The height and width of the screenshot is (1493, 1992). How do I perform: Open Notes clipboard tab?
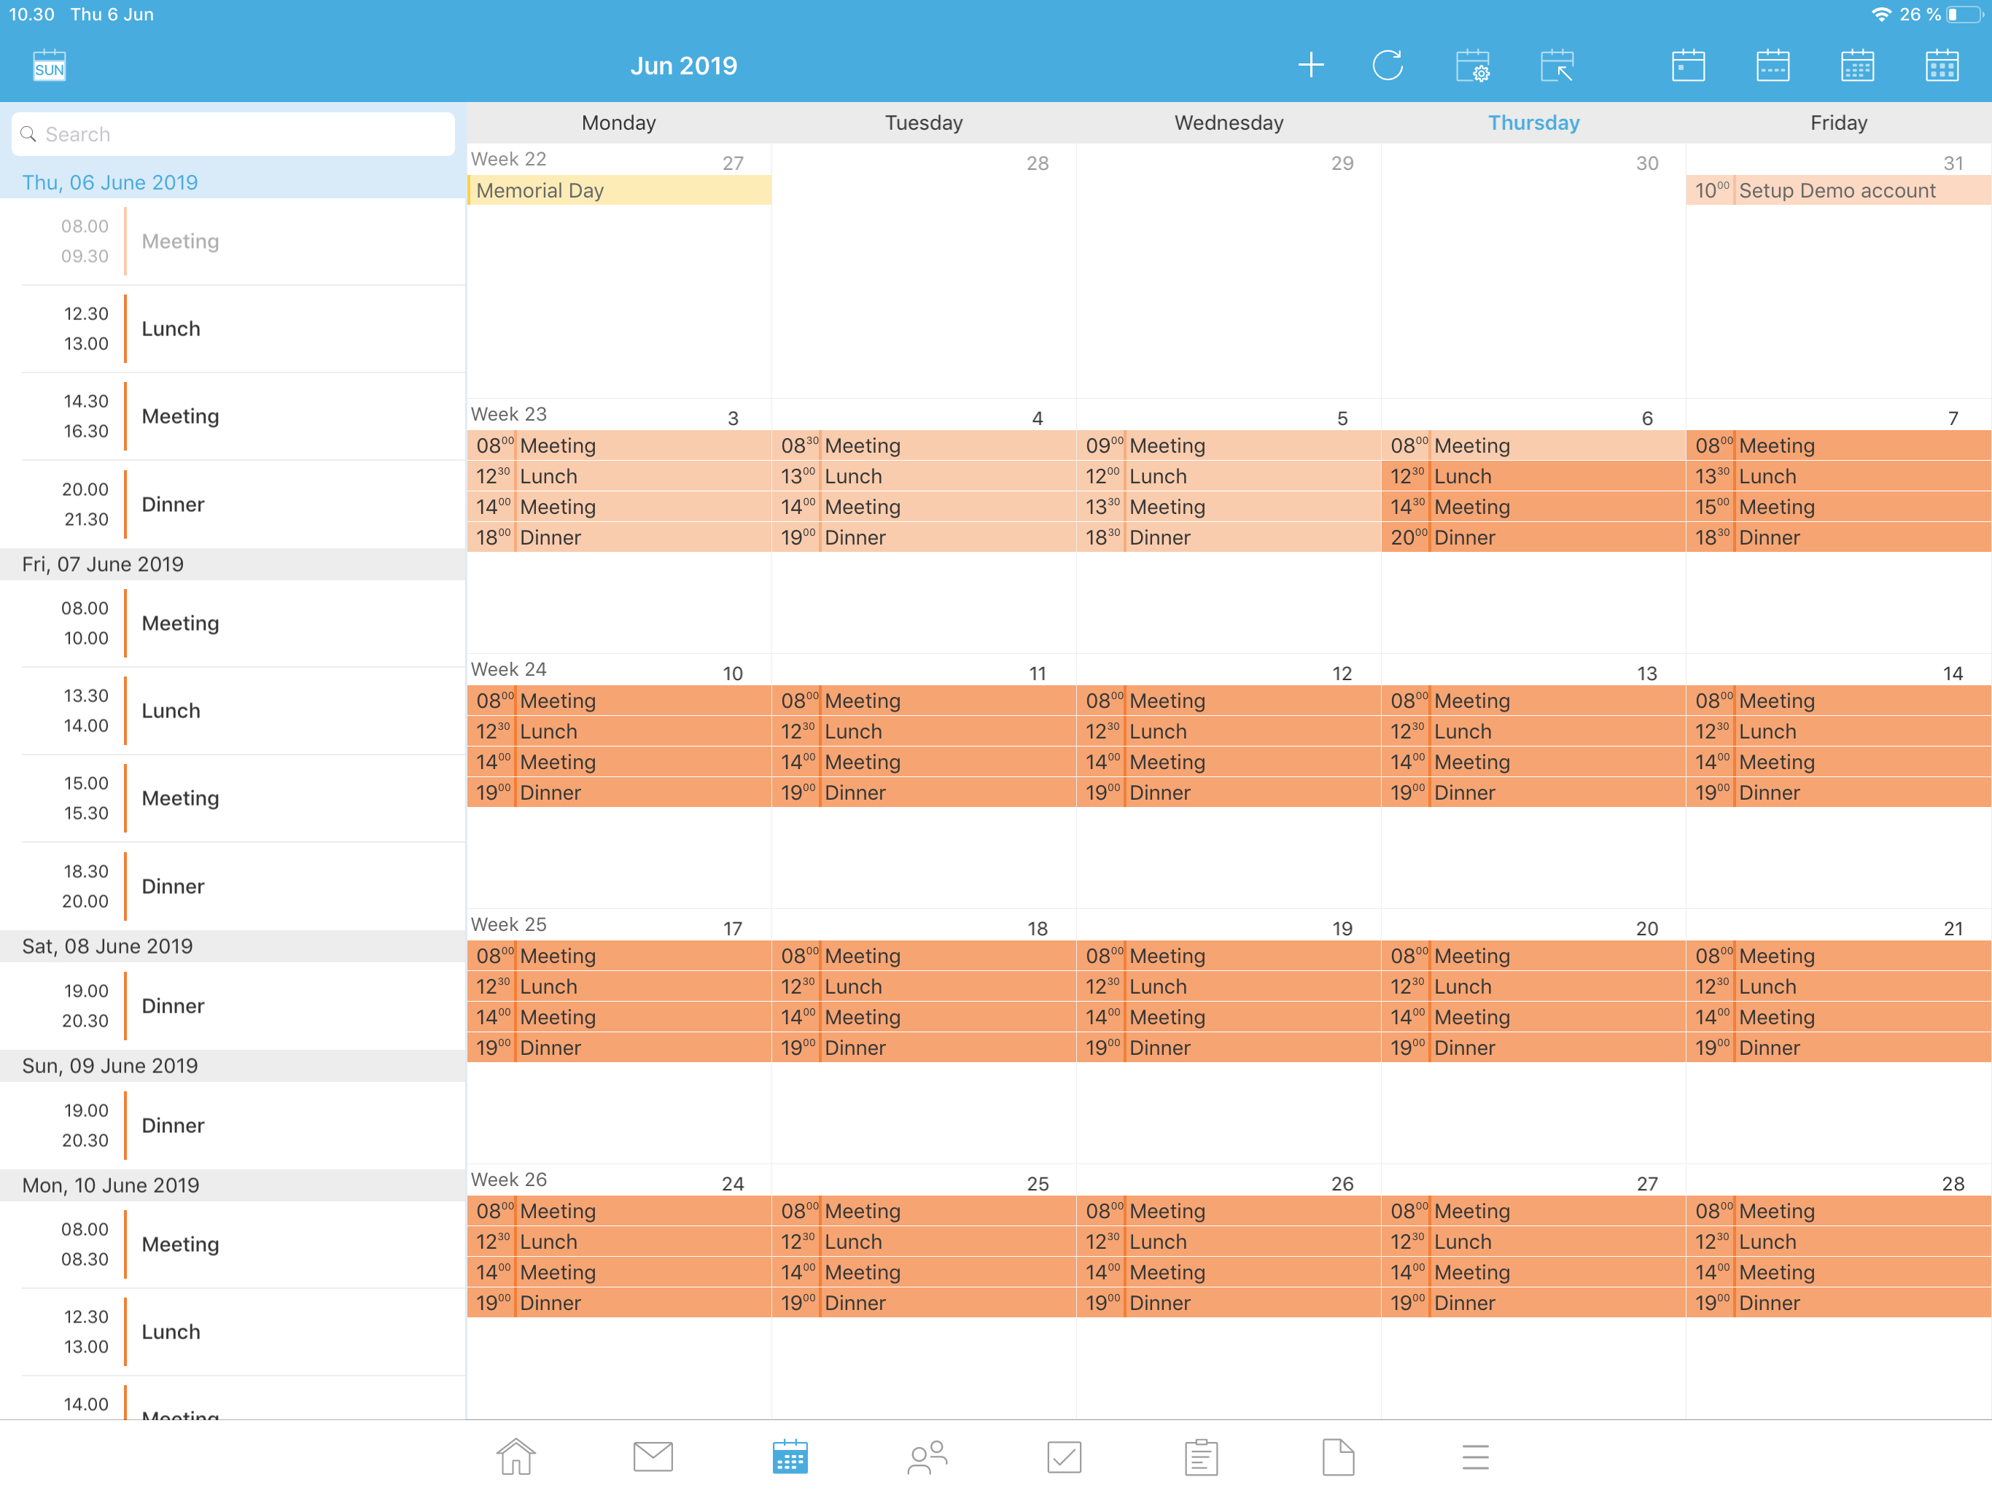(1202, 1456)
